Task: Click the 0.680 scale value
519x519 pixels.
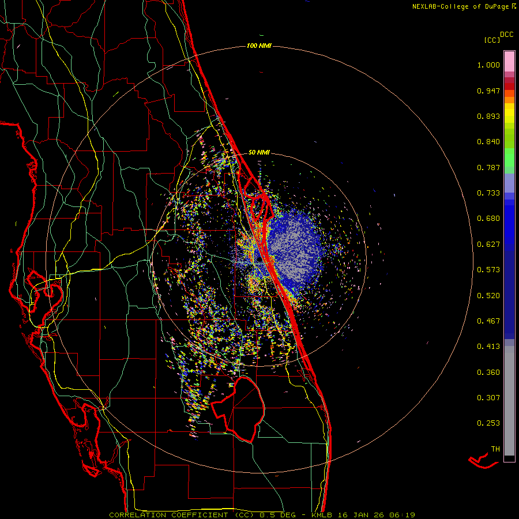Action: [x=488, y=219]
